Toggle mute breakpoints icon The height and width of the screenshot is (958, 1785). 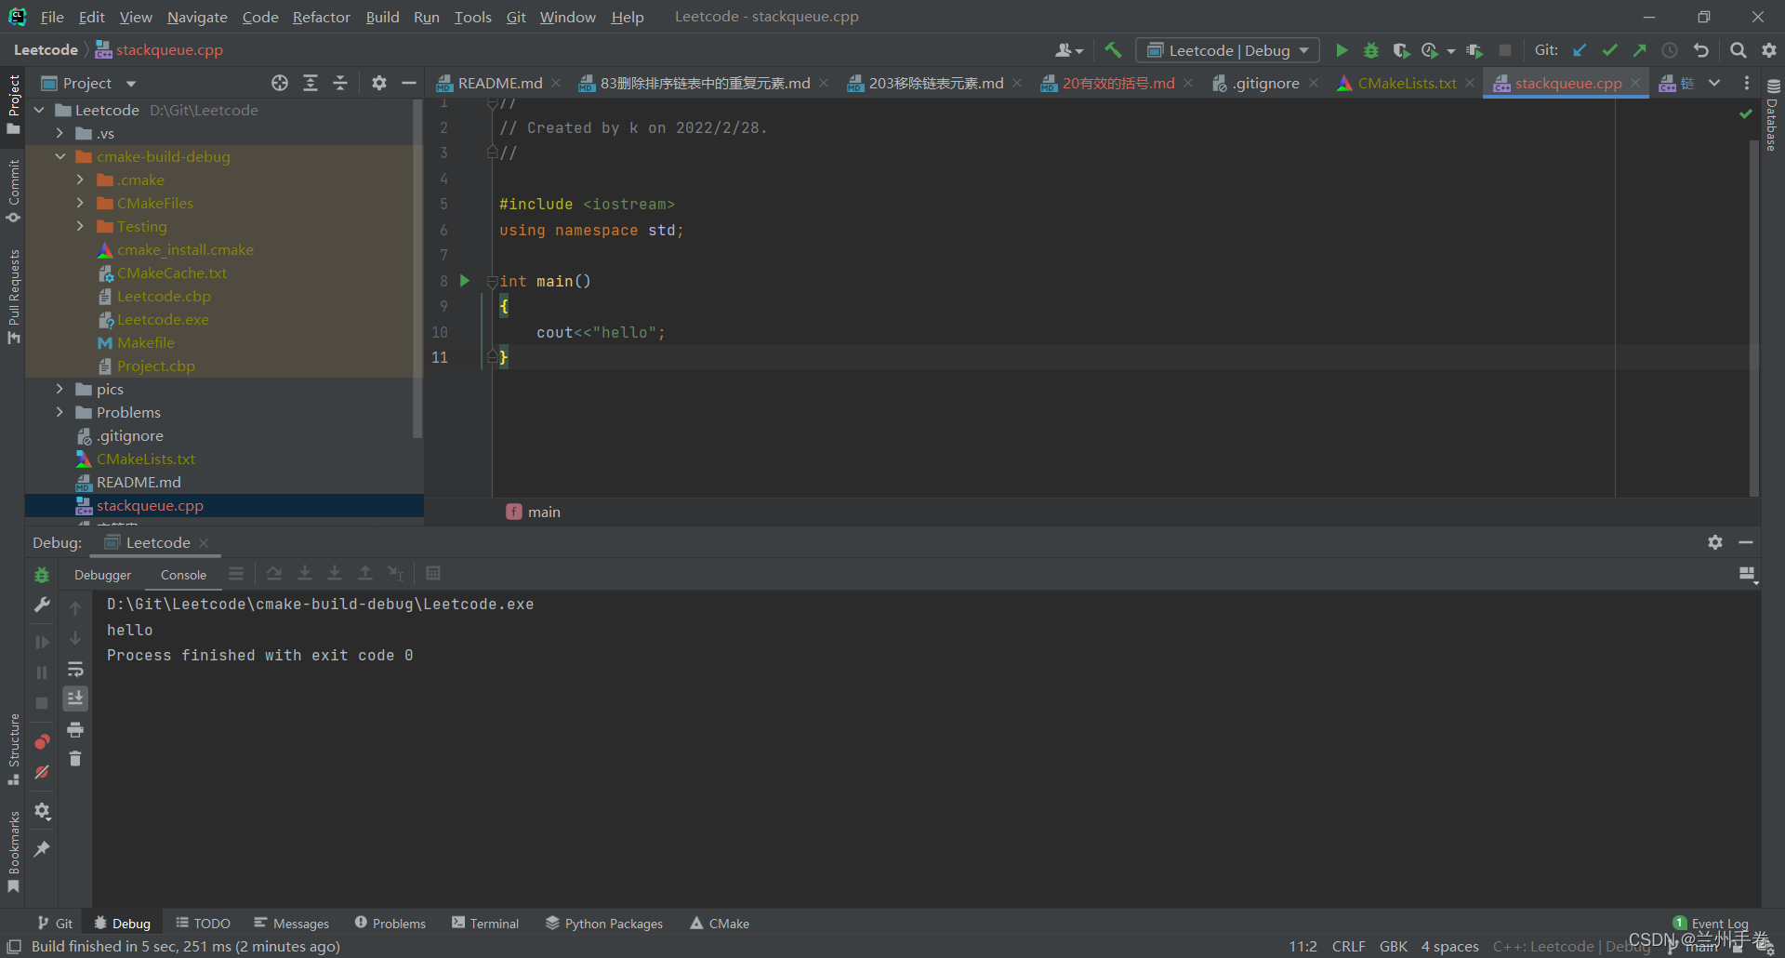(42, 772)
